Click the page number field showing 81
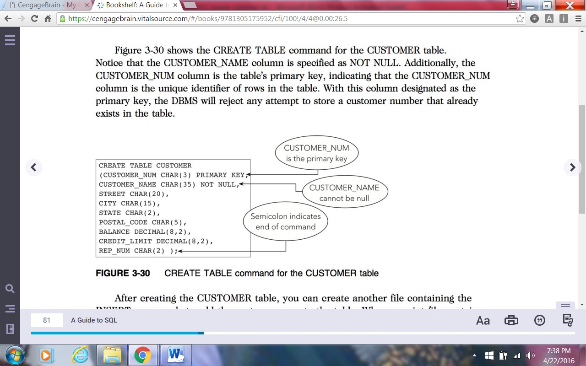 click(47, 320)
